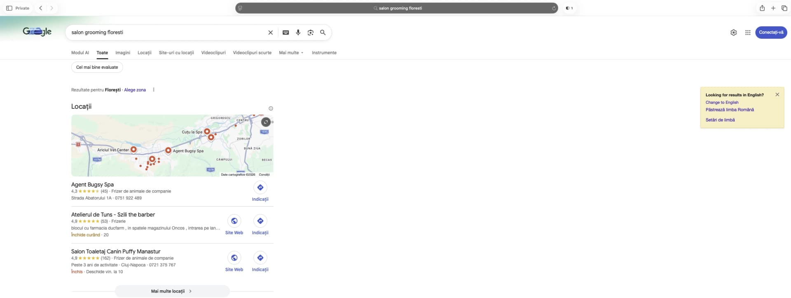Get directions icon for Atelierul de Tuns
Image resolution: width=791 pixels, height=298 pixels.
(260, 221)
